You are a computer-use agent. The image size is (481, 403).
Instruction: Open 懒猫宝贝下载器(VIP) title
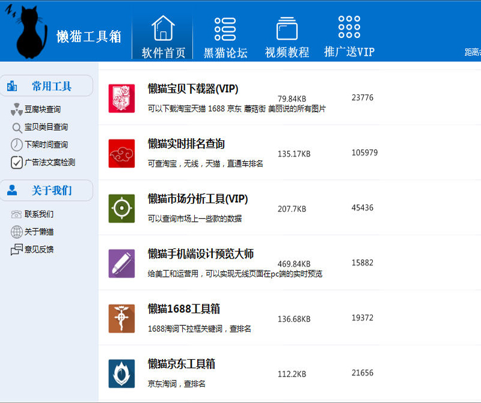point(193,88)
